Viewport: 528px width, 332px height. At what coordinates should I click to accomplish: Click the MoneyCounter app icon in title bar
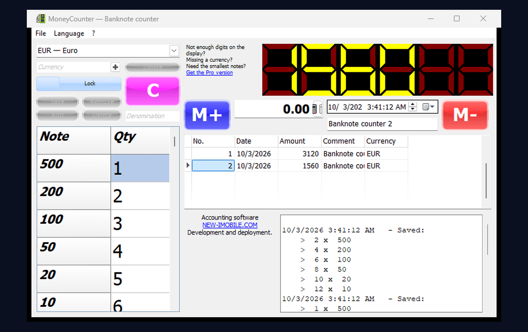pos(41,19)
